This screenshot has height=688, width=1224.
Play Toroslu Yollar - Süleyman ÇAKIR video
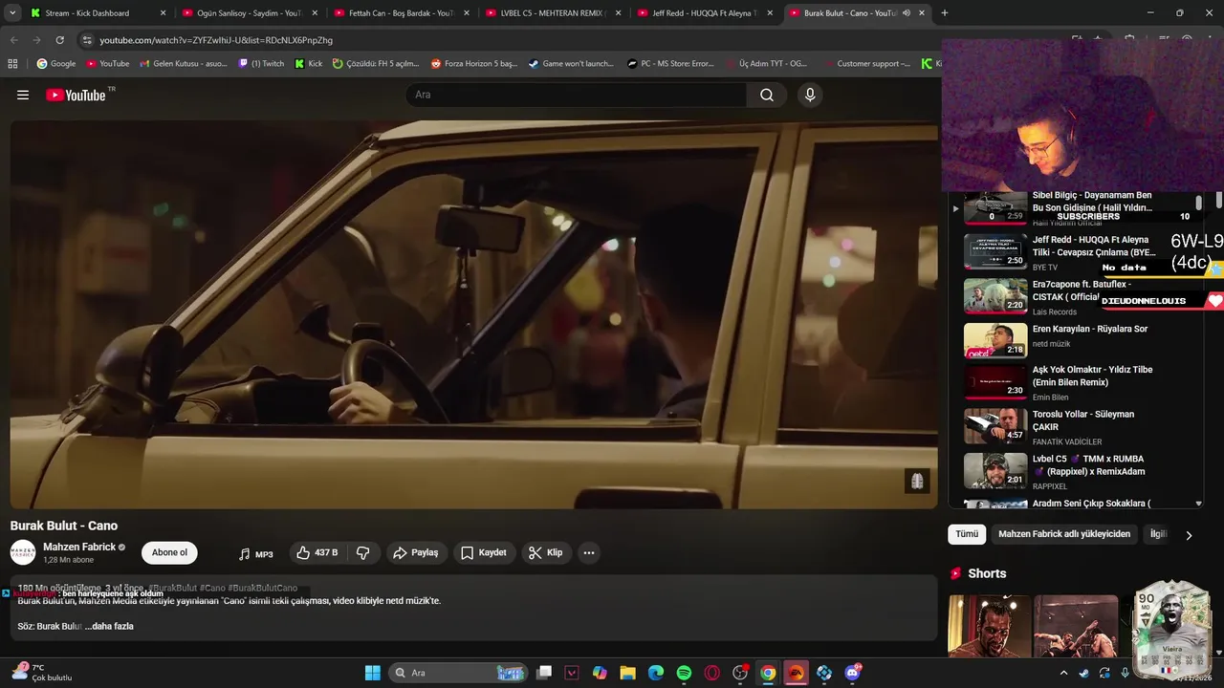click(x=1081, y=427)
